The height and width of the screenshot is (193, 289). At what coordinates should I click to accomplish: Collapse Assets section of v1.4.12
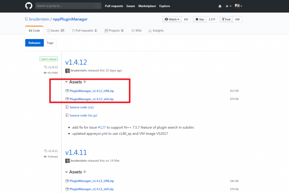coord(76,82)
